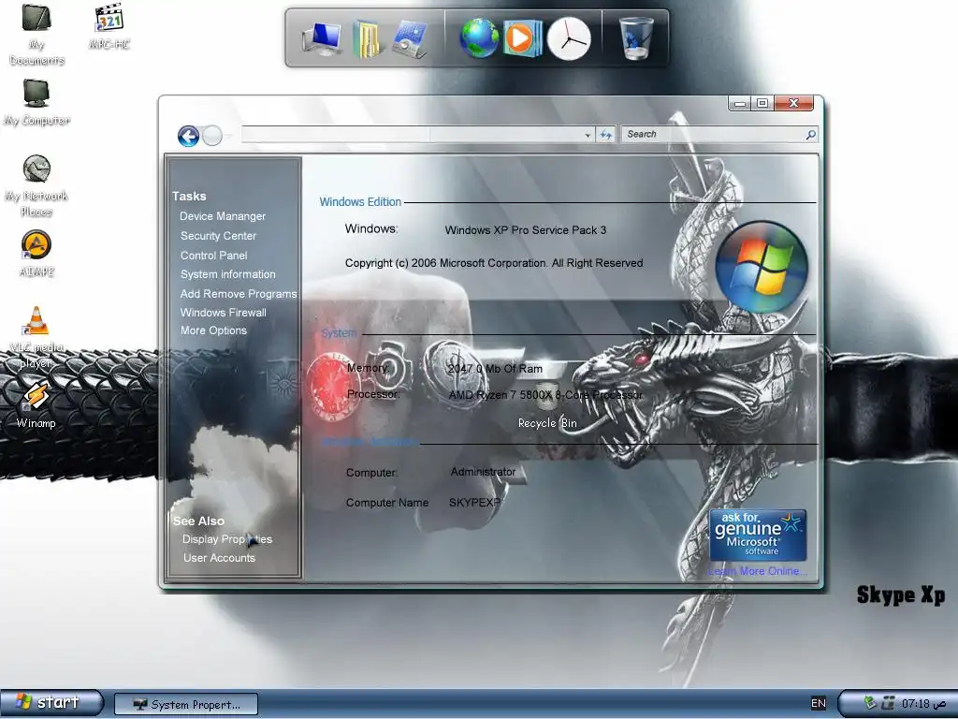Open the Recycle Bin icon in dock

tap(635, 38)
